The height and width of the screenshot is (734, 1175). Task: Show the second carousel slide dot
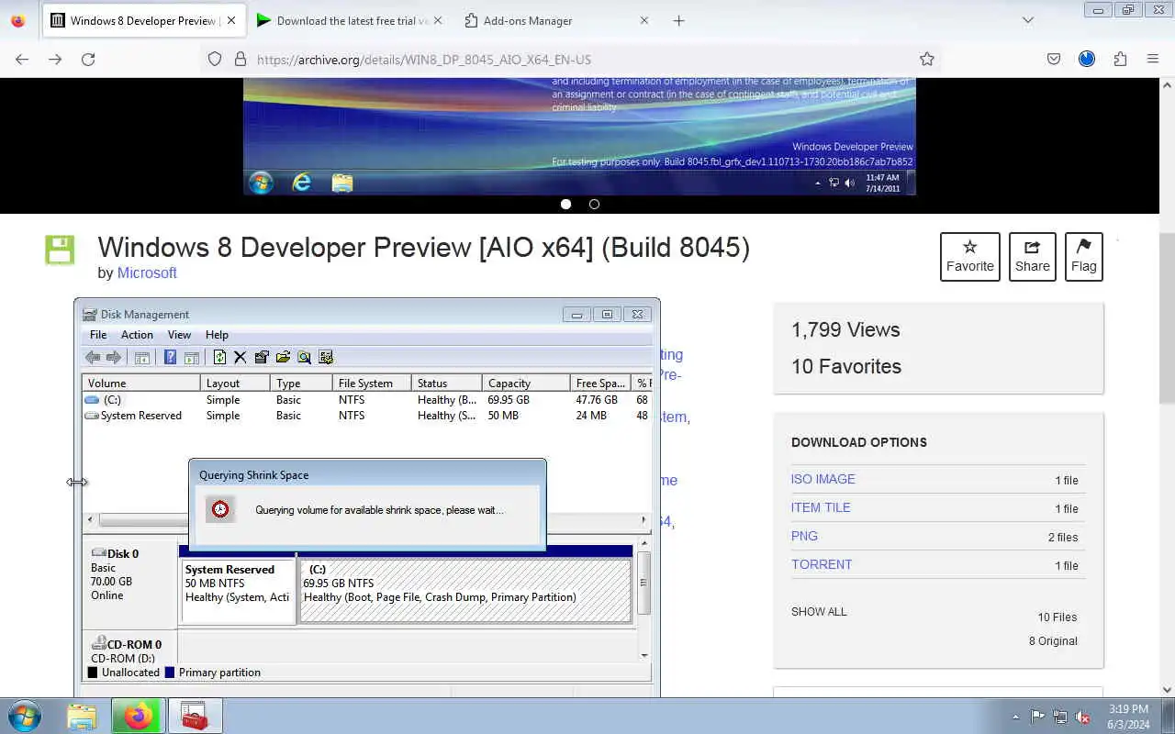594,204
